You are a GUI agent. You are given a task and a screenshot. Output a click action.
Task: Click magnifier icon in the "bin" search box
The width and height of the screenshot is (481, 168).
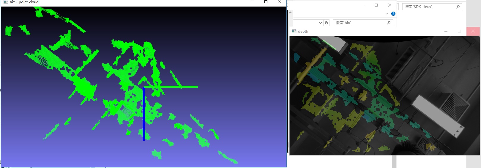click(x=389, y=23)
